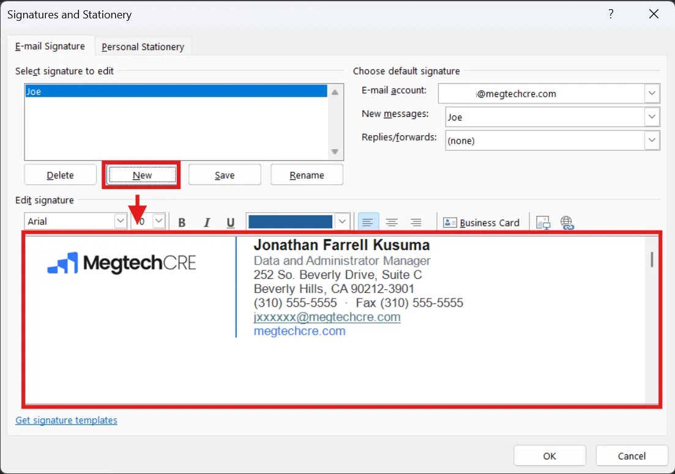Viewport: 675px width, 474px height.
Task: Click the Fax (310) 555-5555 text
Action: [409, 303]
